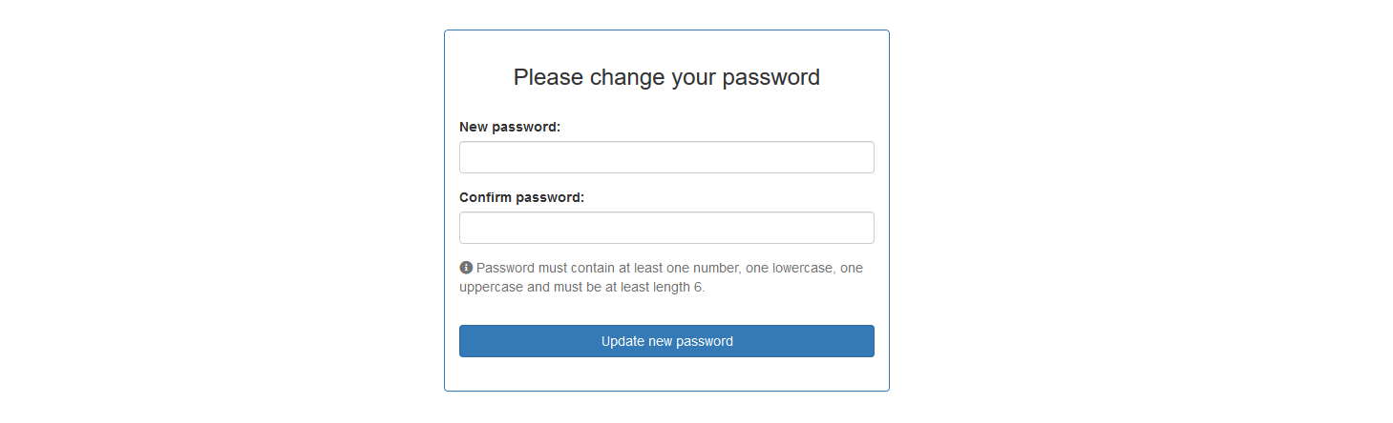Submit the form with the blue button
This screenshot has height=423, width=1393.
(666, 341)
